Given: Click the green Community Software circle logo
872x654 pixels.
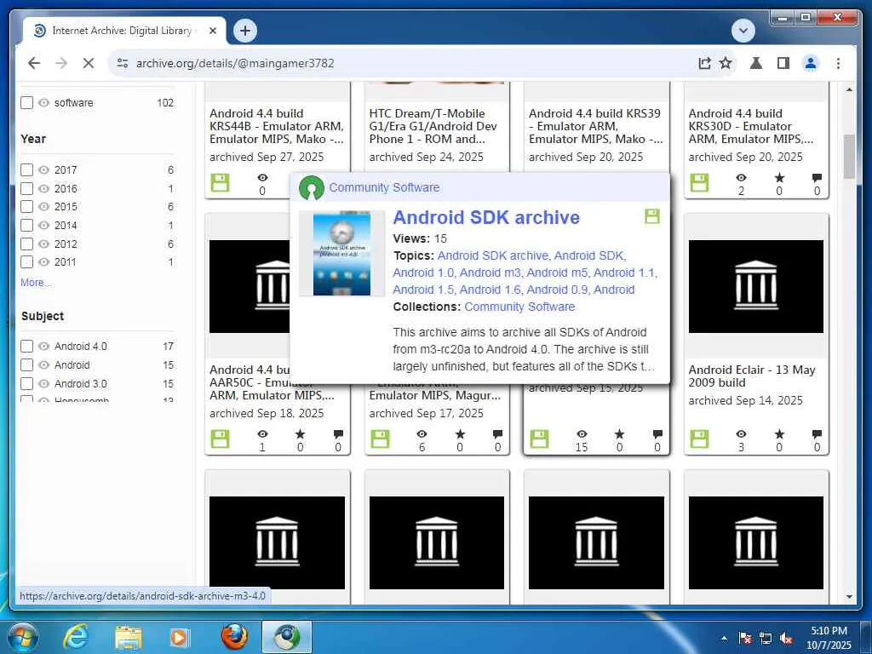Looking at the screenshot, I should [x=312, y=188].
